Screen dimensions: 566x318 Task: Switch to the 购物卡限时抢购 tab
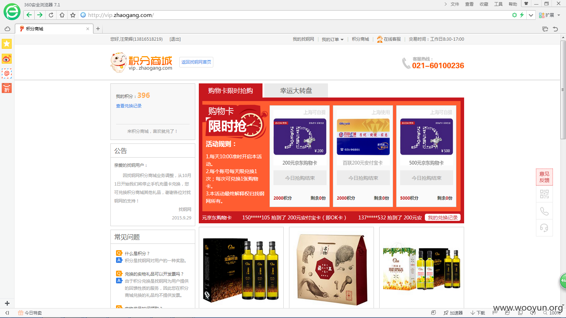point(231,90)
